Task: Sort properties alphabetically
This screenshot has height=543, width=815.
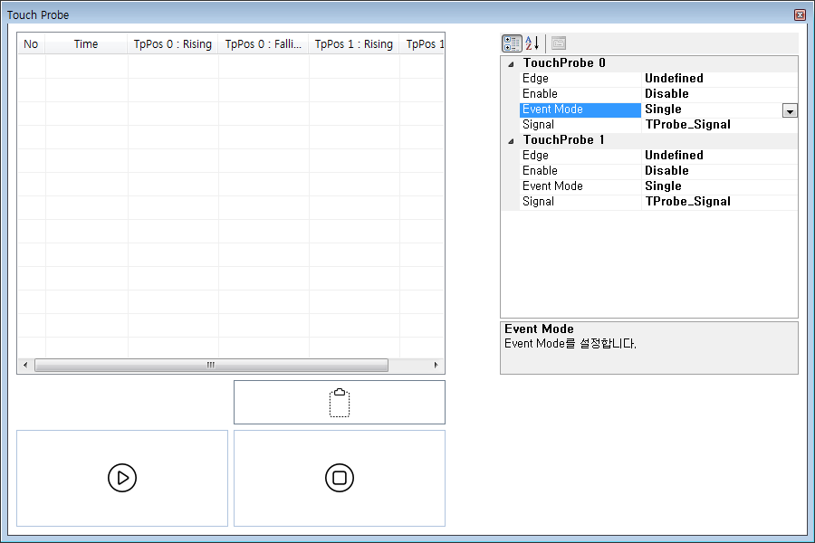Action: click(x=532, y=43)
